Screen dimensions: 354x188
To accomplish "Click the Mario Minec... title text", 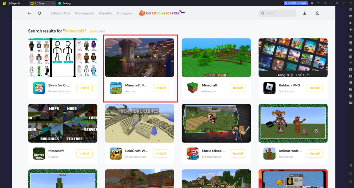I will (213, 151).
